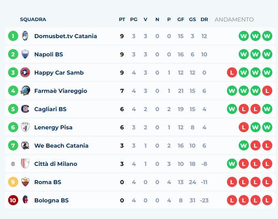The image size is (278, 219).
Task: Open the Cagliari BS crest icon
Action: pos(25,109)
